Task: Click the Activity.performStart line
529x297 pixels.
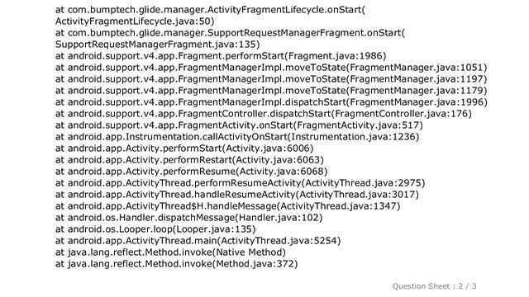Action: coord(184,148)
